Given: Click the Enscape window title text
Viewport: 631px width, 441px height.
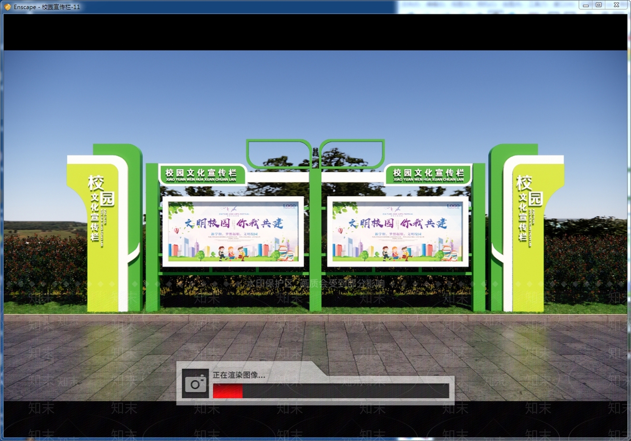Looking at the screenshot, I should 47,7.
